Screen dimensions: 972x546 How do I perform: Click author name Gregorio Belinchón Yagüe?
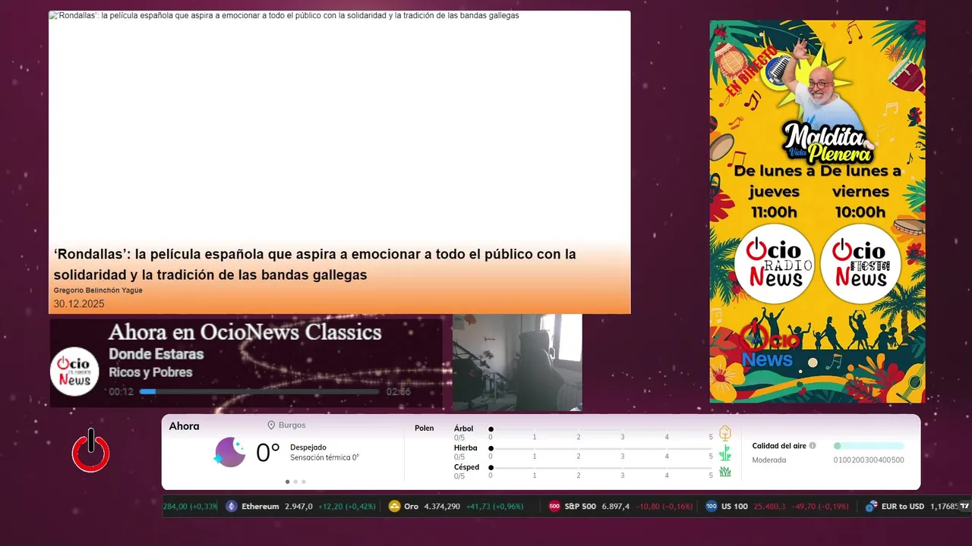tap(98, 290)
